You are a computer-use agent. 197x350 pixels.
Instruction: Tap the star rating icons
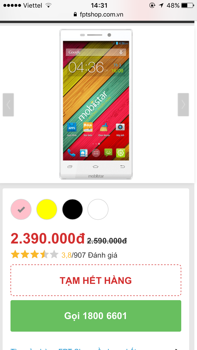(34, 254)
